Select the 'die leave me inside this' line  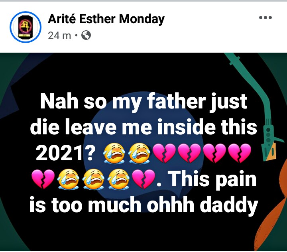(x=143, y=127)
